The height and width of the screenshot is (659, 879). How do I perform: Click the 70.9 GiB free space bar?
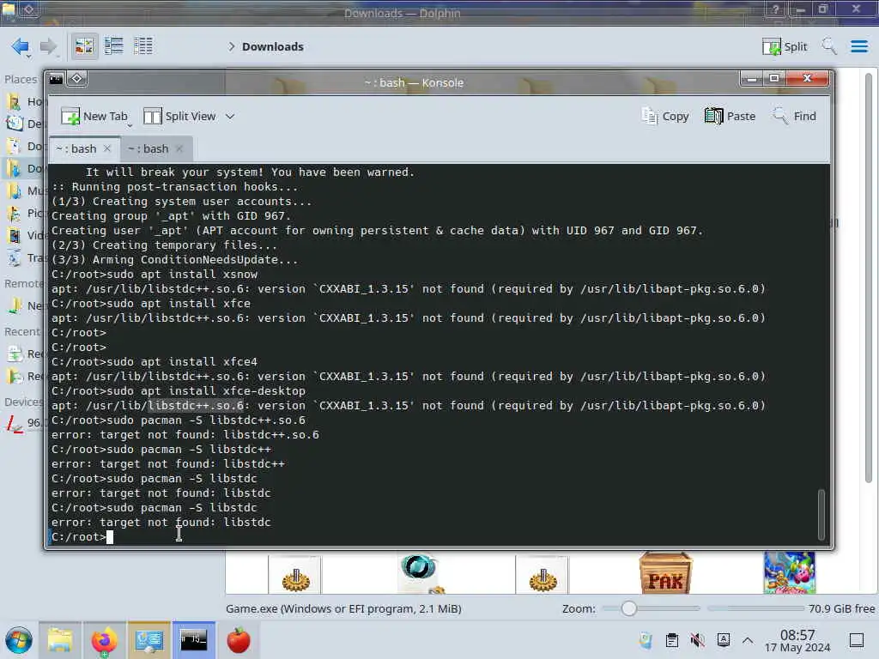tap(755, 608)
